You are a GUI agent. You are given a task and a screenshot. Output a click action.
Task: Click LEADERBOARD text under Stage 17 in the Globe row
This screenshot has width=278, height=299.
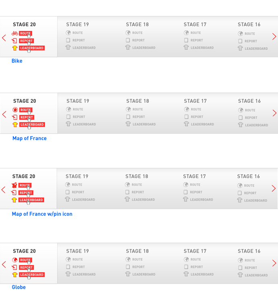click(x=202, y=274)
